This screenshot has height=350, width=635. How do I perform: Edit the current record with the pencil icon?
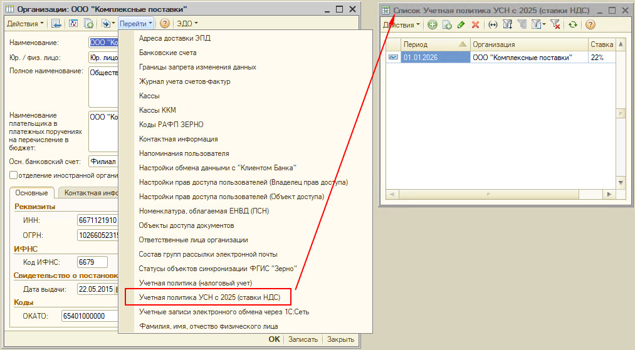[461, 24]
